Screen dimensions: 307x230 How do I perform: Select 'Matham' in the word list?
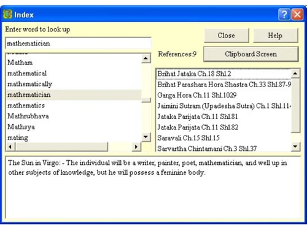74,63
